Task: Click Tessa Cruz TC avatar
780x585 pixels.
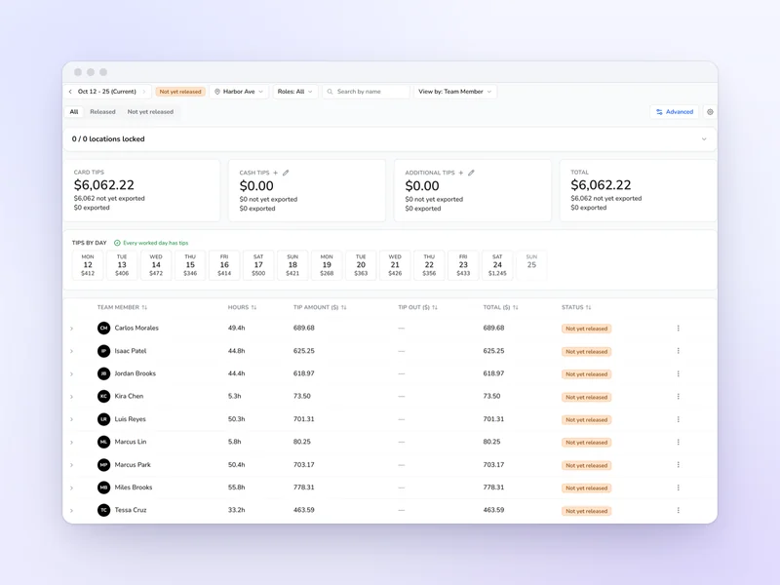Action: [103, 510]
